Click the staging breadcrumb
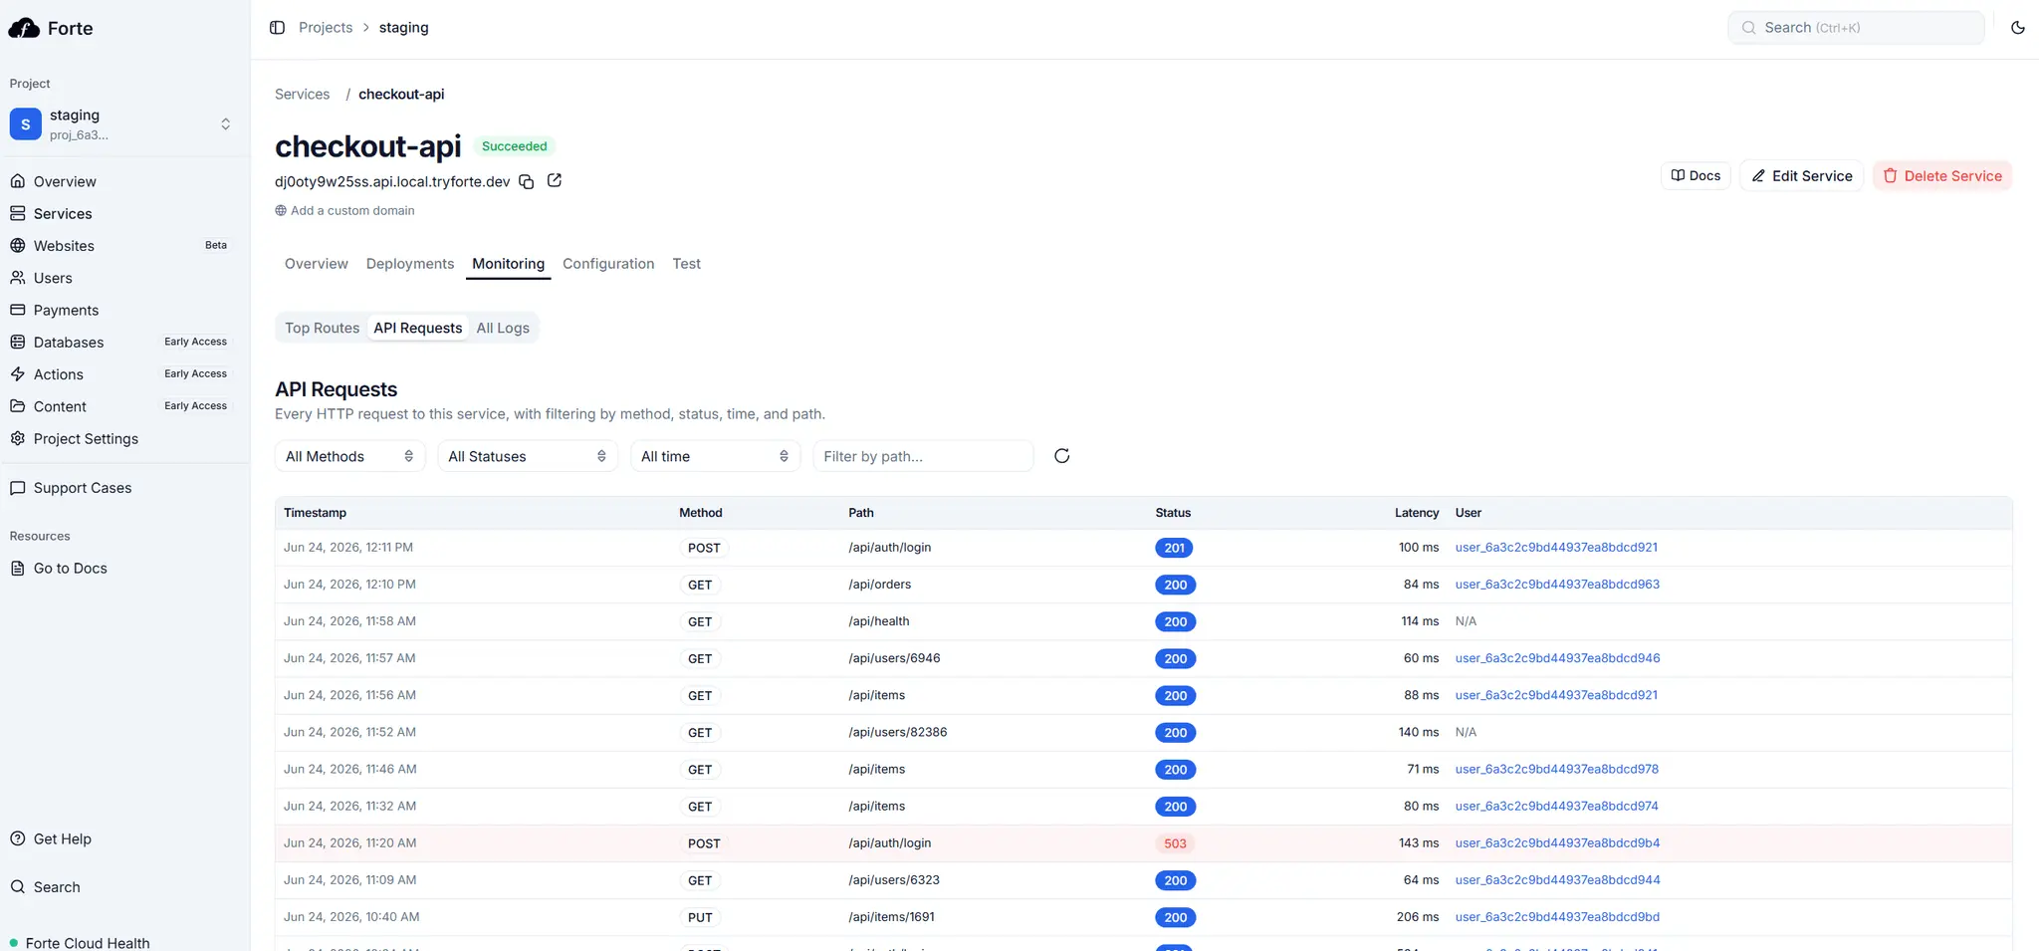Image resolution: width=2039 pixels, height=951 pixels. coord(403,28)
